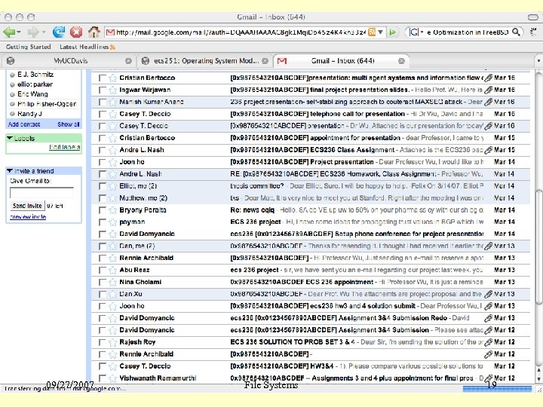Reload the page with the blue refresh icon
This screenshot has width=543, height=407.
tap(59, 32)
